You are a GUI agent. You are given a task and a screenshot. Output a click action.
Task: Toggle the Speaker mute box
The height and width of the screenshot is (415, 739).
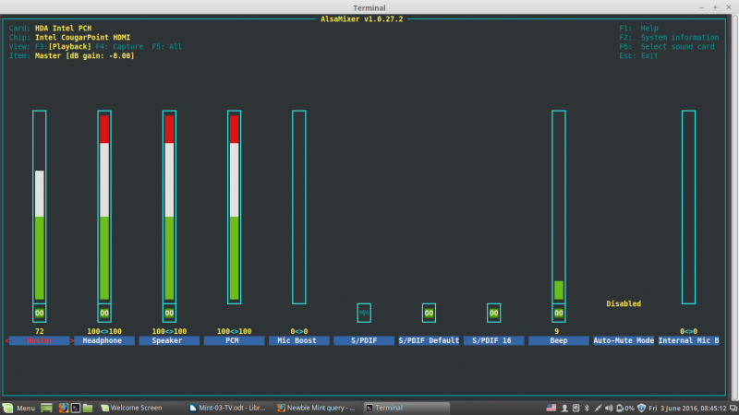[x=169, y=313]
